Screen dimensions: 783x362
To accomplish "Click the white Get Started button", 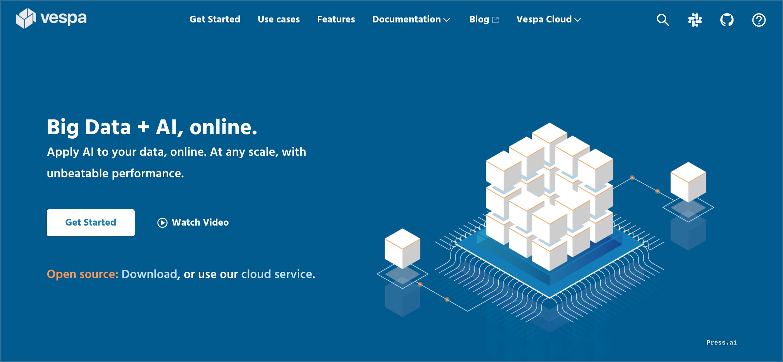I will 91,222.
